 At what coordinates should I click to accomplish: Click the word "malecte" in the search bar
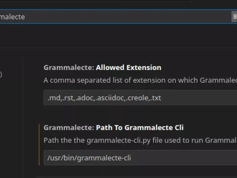point(12,17)
